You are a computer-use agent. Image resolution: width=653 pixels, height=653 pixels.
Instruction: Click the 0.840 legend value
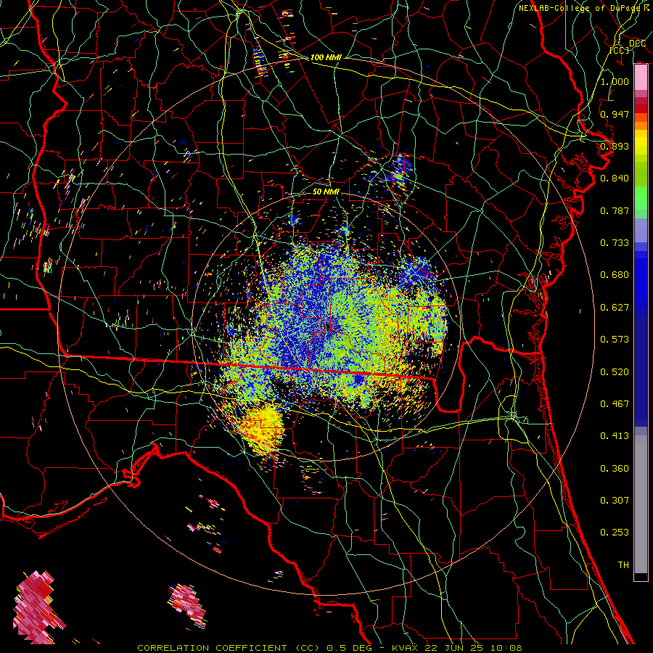pos(615,178)
